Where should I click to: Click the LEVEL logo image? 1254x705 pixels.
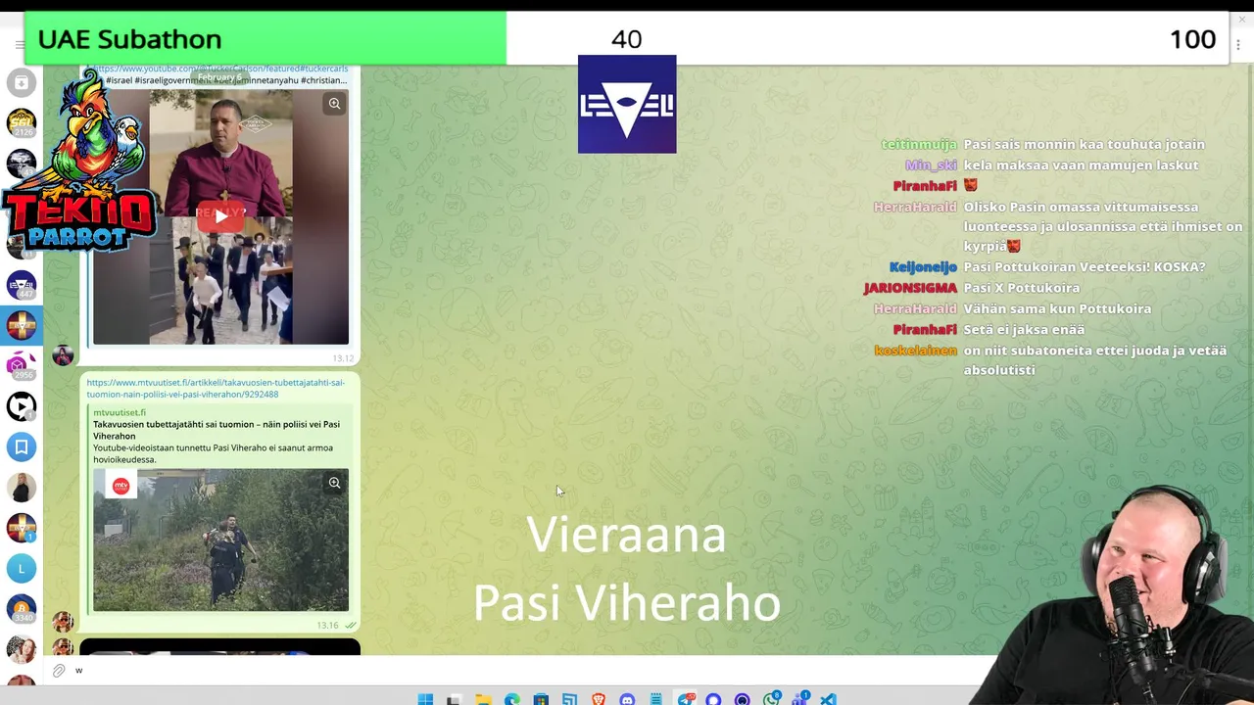pos(627,104)
